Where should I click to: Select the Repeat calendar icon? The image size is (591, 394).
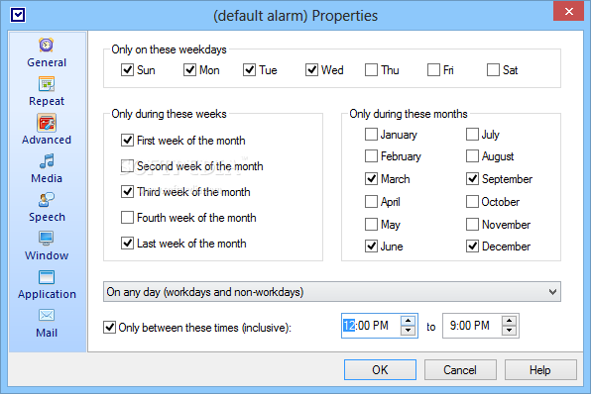click(x=47, y=84)
